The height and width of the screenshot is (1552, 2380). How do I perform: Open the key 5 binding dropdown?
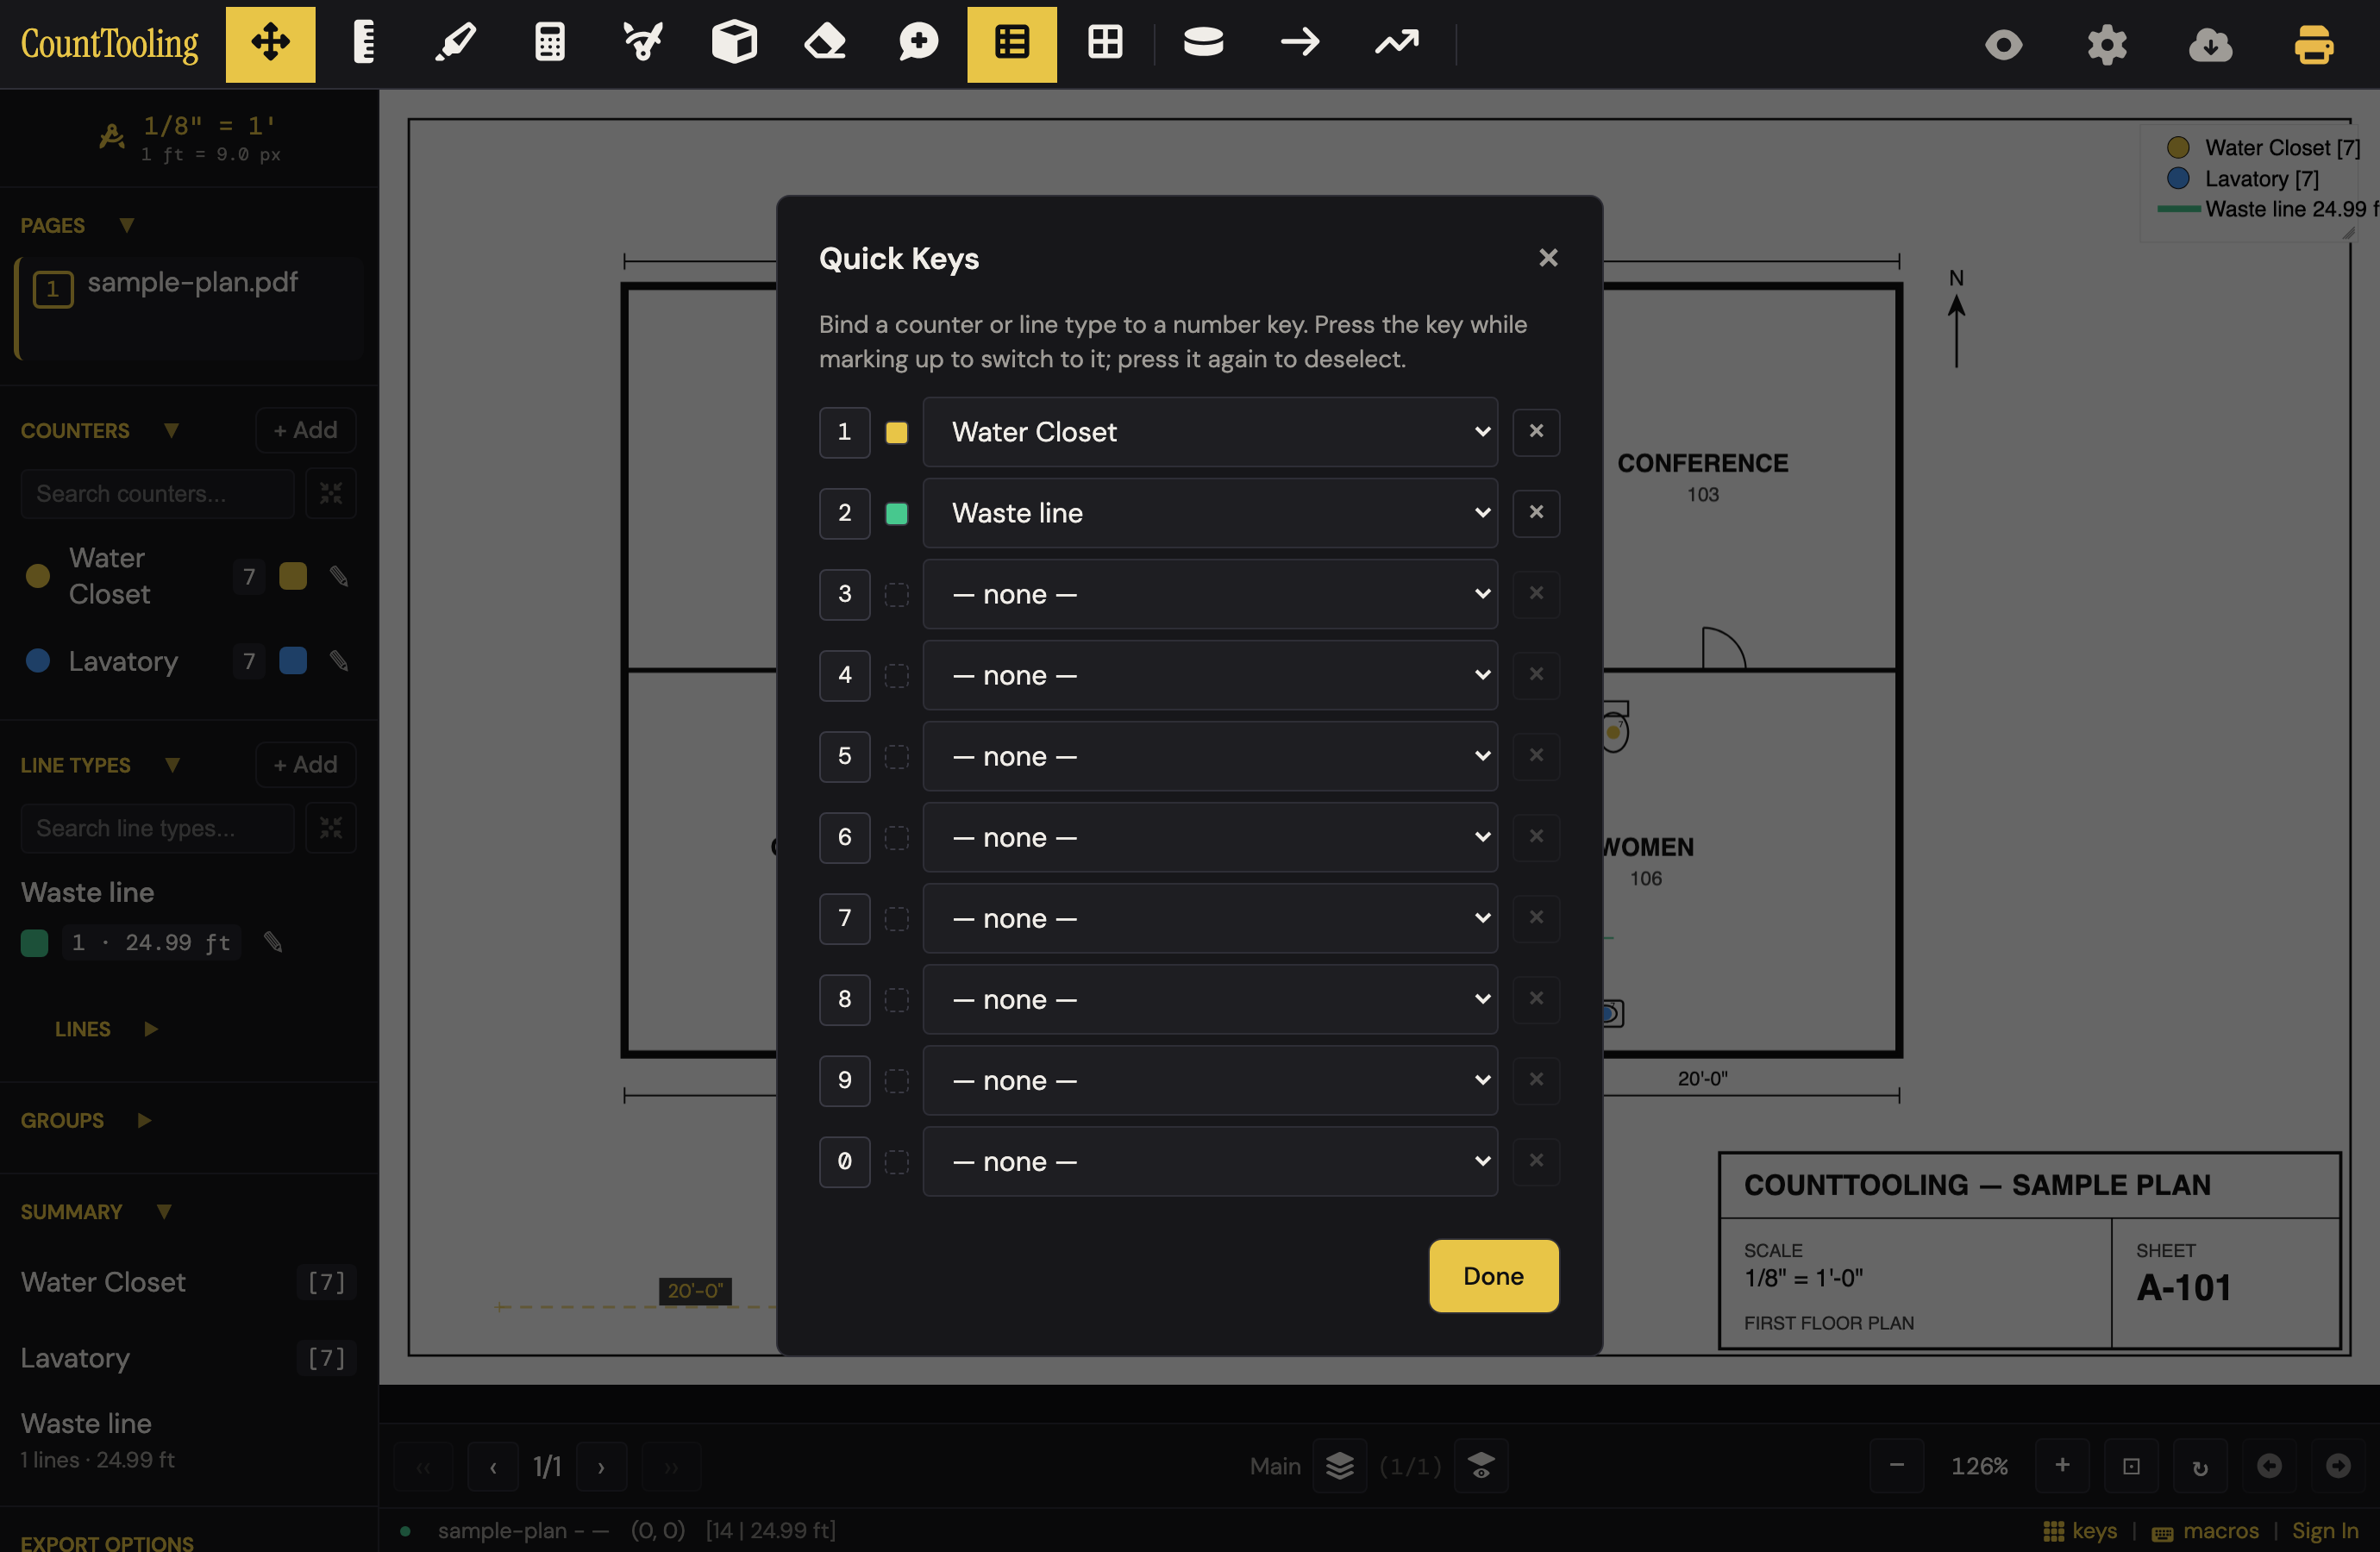(x=1210, y=756)
